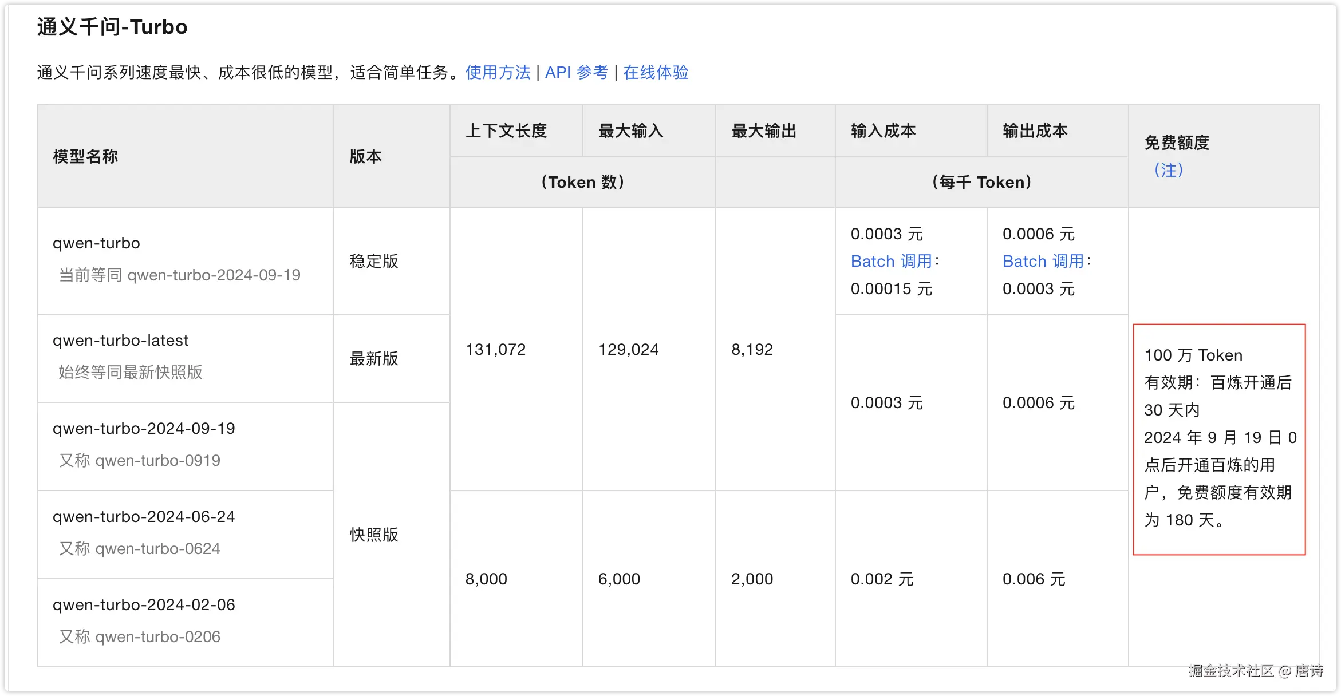
Task: Click qwen-turbo-2024-02-06 model row
Action: pyautogui.click(x=144, y=605)
